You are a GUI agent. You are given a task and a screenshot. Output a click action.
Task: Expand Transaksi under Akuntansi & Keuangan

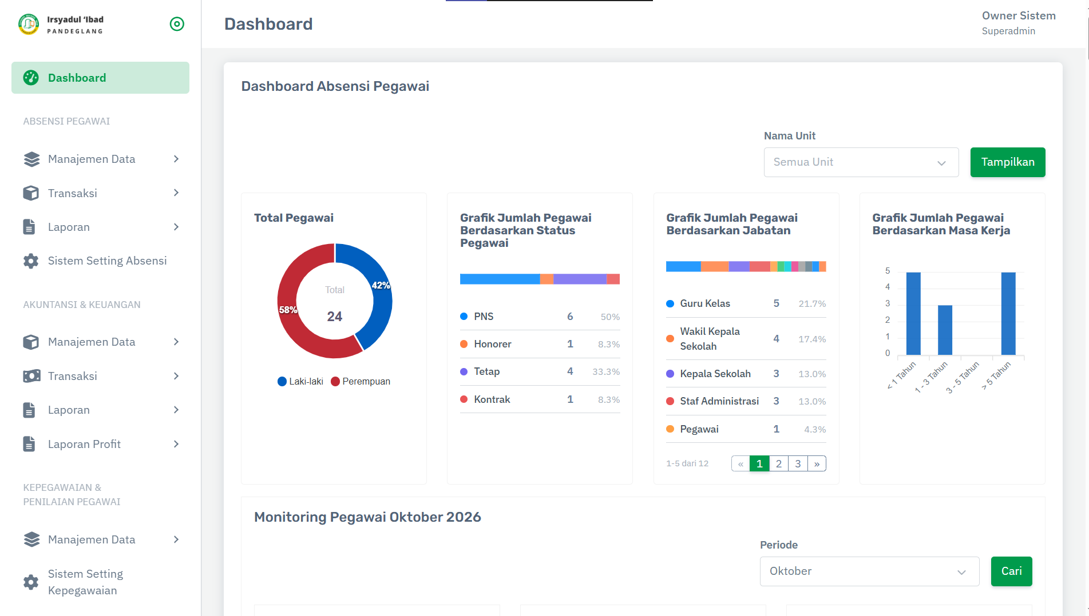point(176,376)
